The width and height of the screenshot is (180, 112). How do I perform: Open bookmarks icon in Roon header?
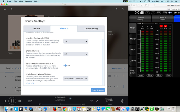click(x=116, y=9)
